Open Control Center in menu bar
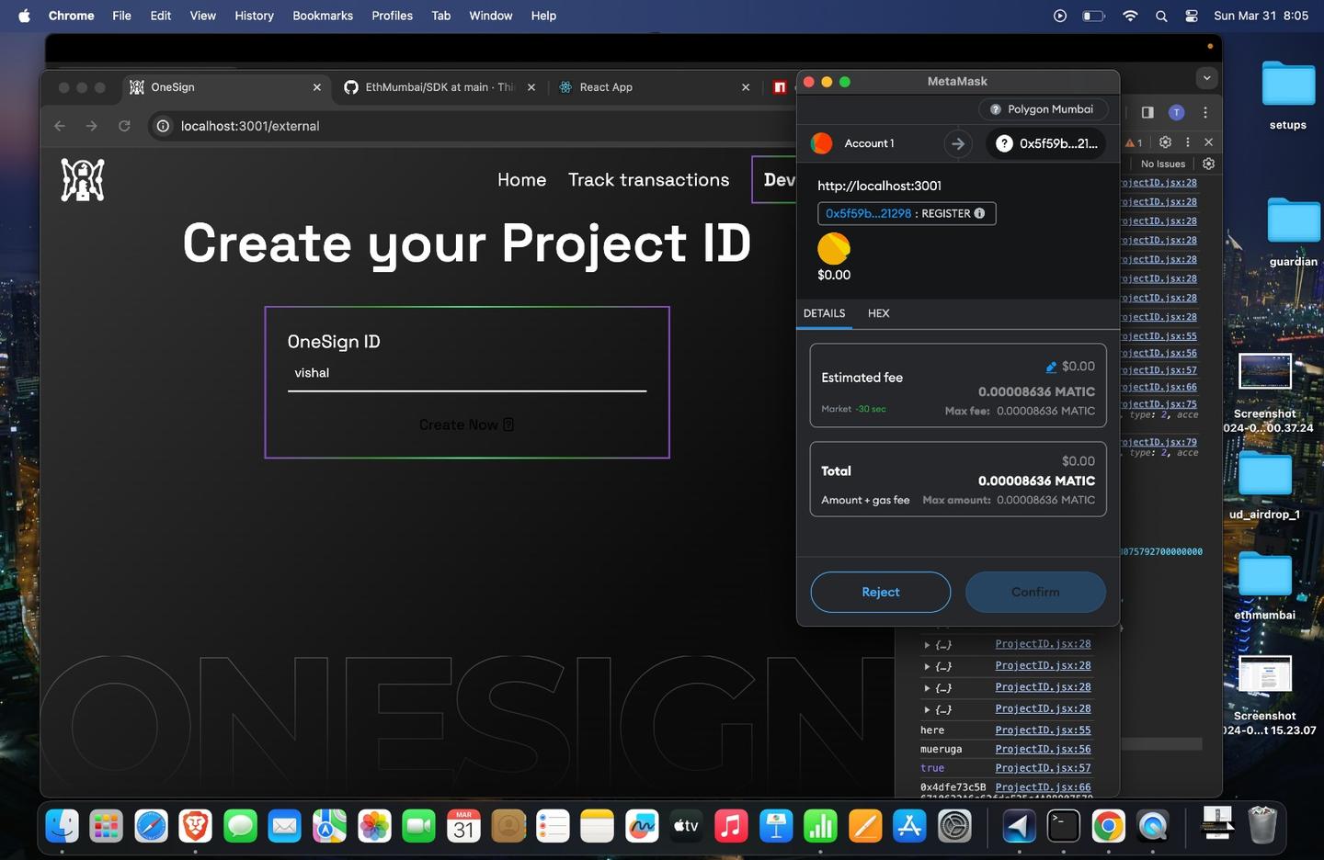Image resolution: width=1324 pixels, height=860 pixels. (x=1192, y=16)
